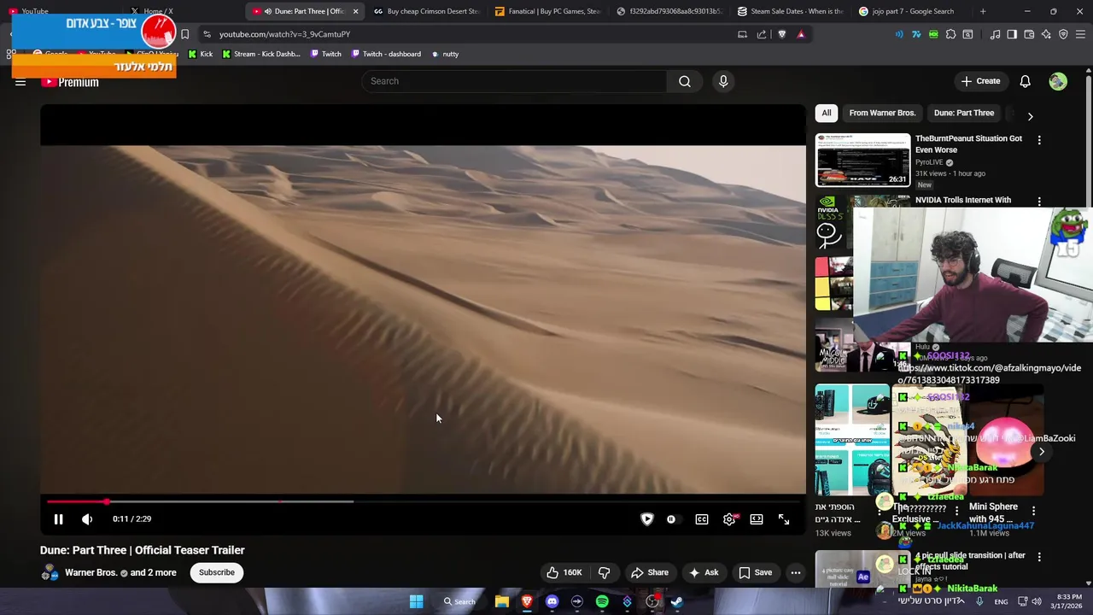Switch the player to theater mode
1093x615 pixels.
pyautogui.click(x=757, y=518)
